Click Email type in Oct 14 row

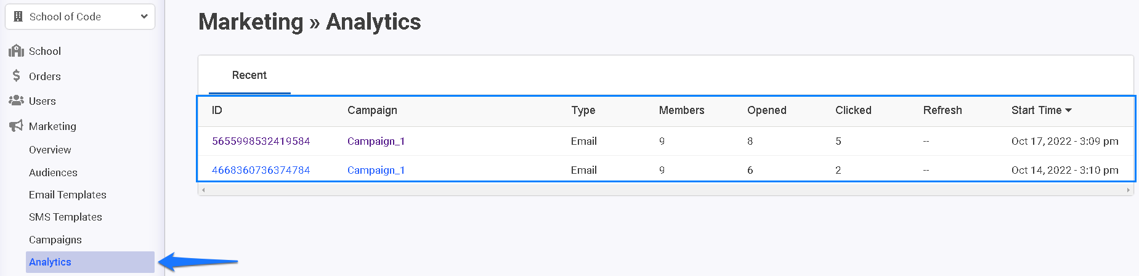coord(583,170)
